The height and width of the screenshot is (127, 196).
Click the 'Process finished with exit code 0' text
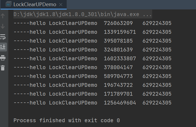66,120
